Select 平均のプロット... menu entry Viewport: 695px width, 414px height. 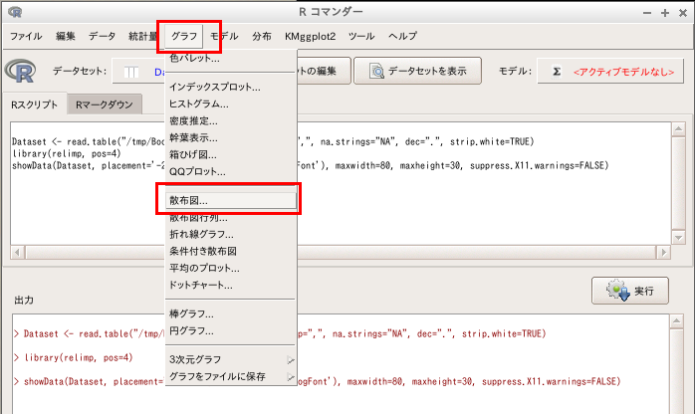[x=230, y=268]
